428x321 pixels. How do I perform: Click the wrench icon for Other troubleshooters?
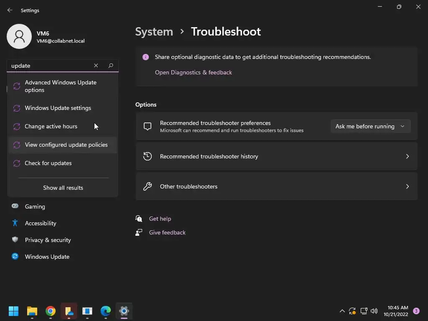click(x=148, y=186)
